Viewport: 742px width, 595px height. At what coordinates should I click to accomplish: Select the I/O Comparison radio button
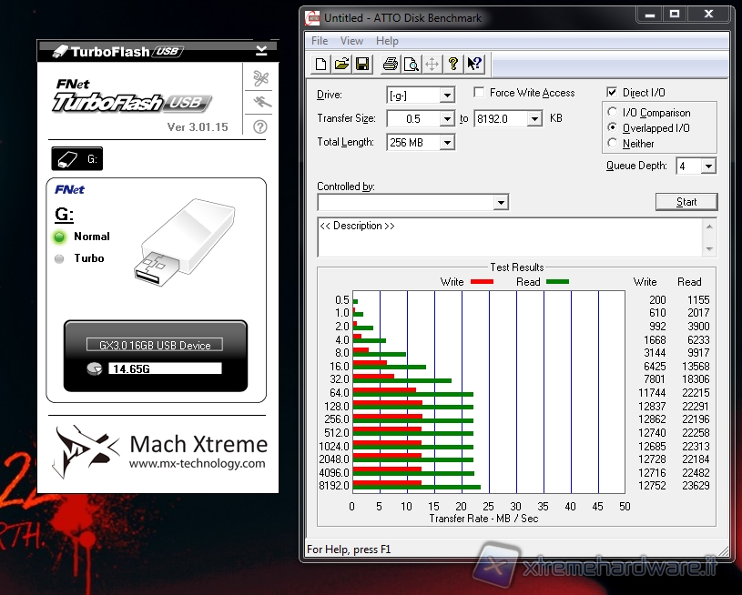coord(613,113)
